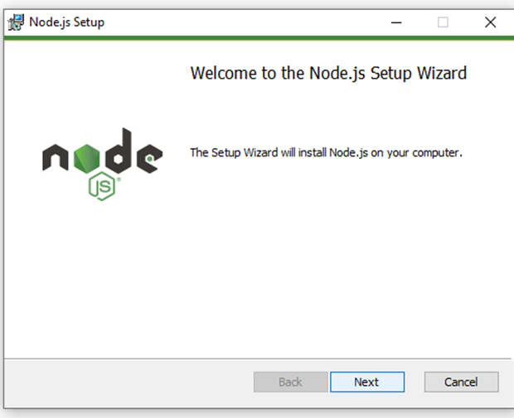Click the greyed-out maximize button
The height and width of the screenshot is (418, 514).
[x=443, y=22]
